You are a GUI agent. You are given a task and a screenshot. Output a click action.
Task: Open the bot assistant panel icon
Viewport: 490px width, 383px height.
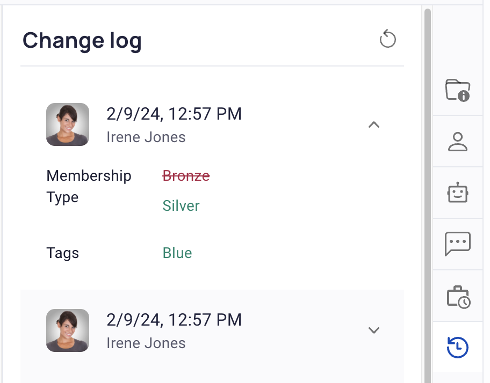(458, 193)
